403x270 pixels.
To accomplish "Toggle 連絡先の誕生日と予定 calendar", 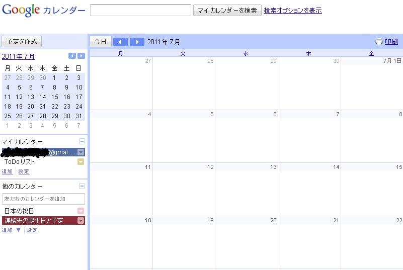I will point(40,220).
